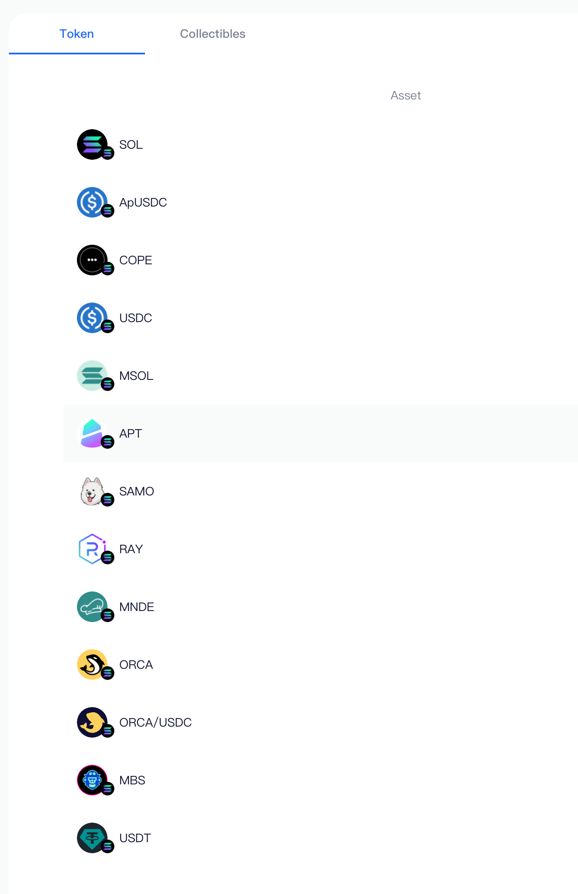Click the USDT token name
This screenshot has height=894, width=578.
click(x=135, y=838)
